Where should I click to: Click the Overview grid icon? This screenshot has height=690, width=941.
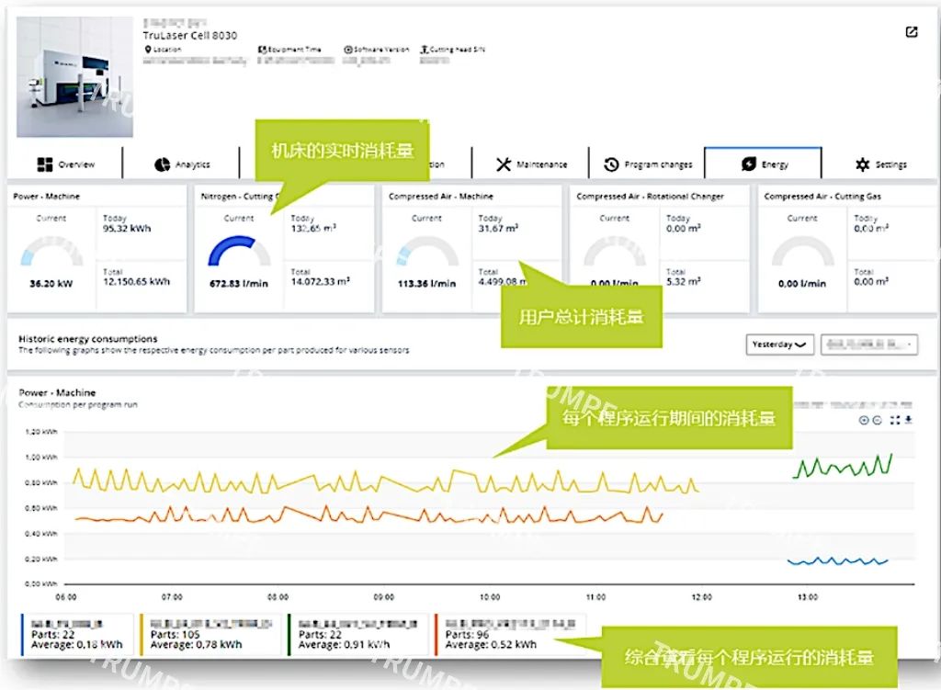[44, 164]
